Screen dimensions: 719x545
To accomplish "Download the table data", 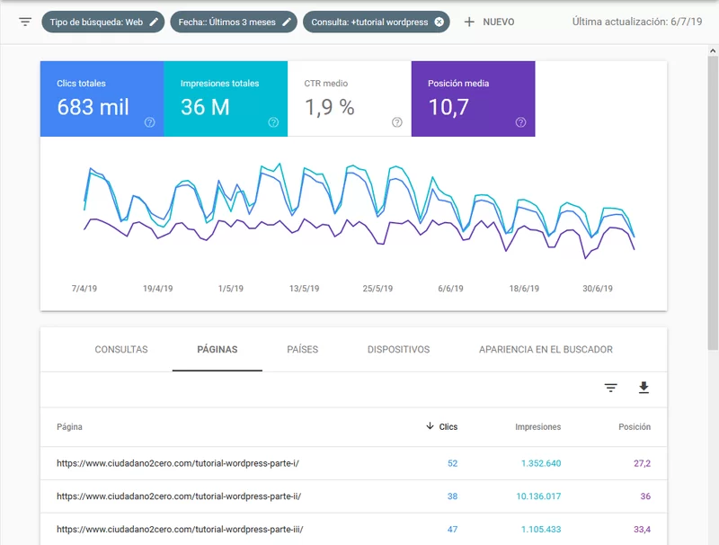I will 644,388.
